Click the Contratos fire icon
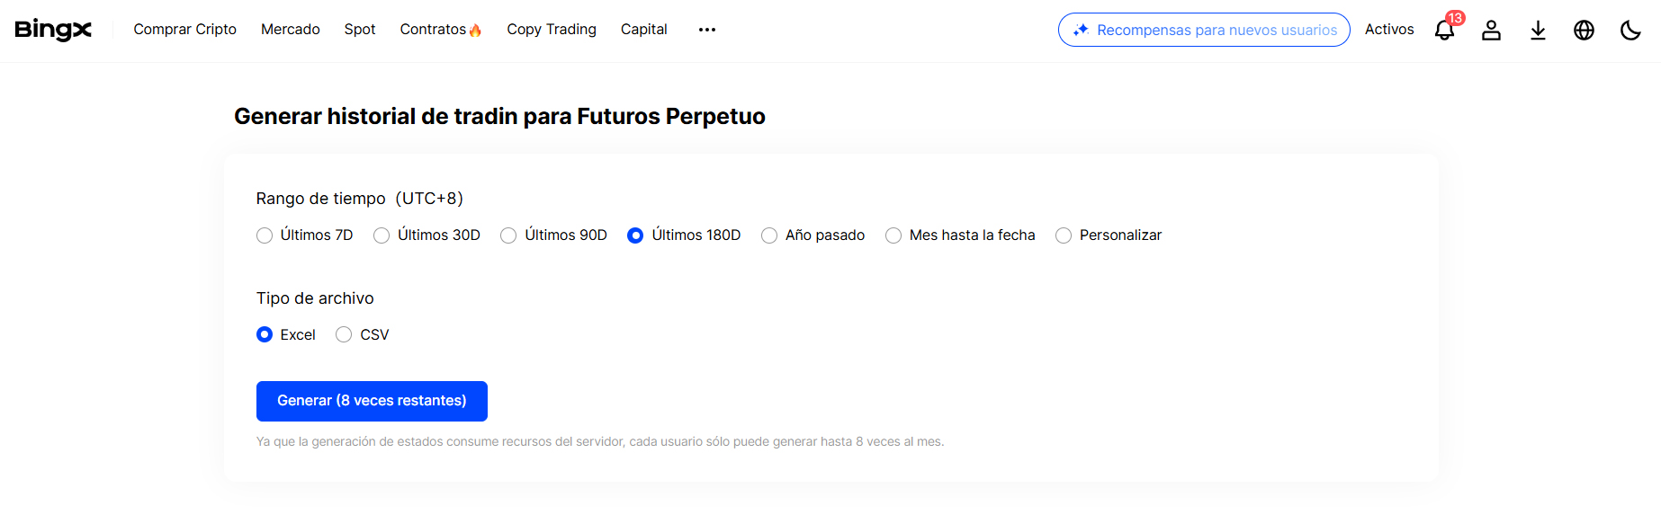Viewport: 1661px width, 515px height. tap(475, 31)
